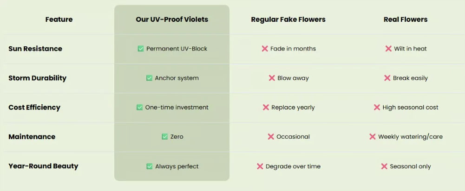Click the red X next to Blow away

click(272, 78)
